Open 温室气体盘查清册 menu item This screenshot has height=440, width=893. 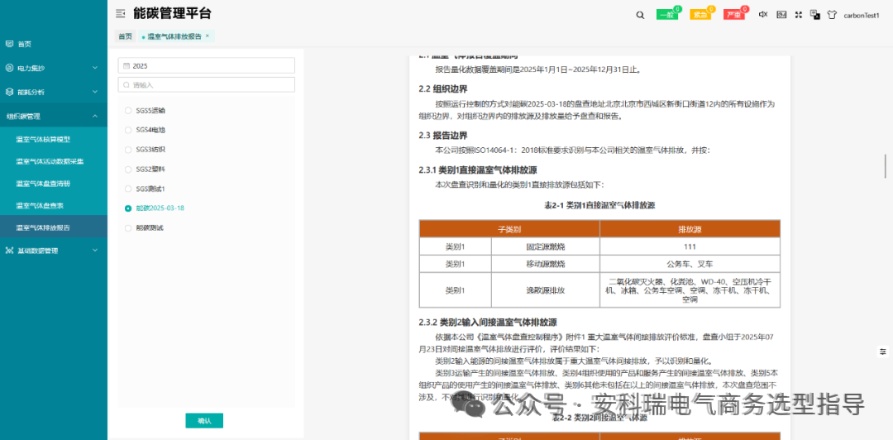pos(43,184)
